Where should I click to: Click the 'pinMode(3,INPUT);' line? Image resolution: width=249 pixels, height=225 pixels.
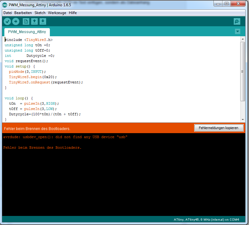(x=27, y=72)
